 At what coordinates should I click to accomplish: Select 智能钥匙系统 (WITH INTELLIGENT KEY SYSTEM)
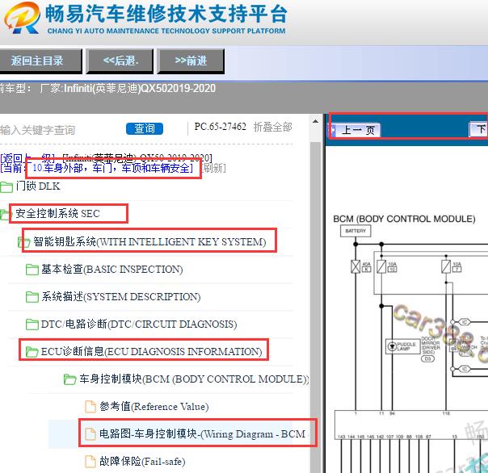tap(149, 241)
